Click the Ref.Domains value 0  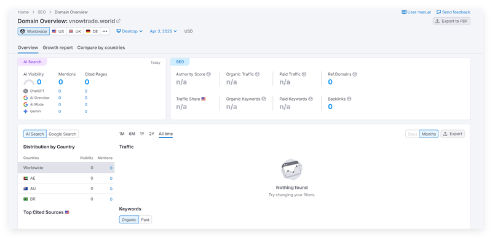click(330, 82)
